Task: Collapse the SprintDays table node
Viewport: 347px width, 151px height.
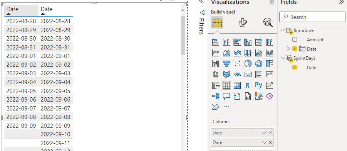Action: 282,58
